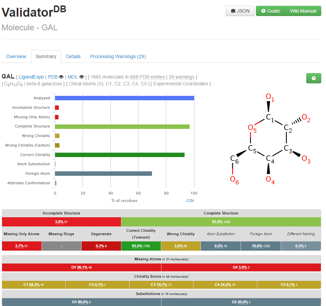Image resolution: width=326 pixels, height=306 pixels.
Task: Click the red Incomplete Structure chart bar
Action: [57, 107]
